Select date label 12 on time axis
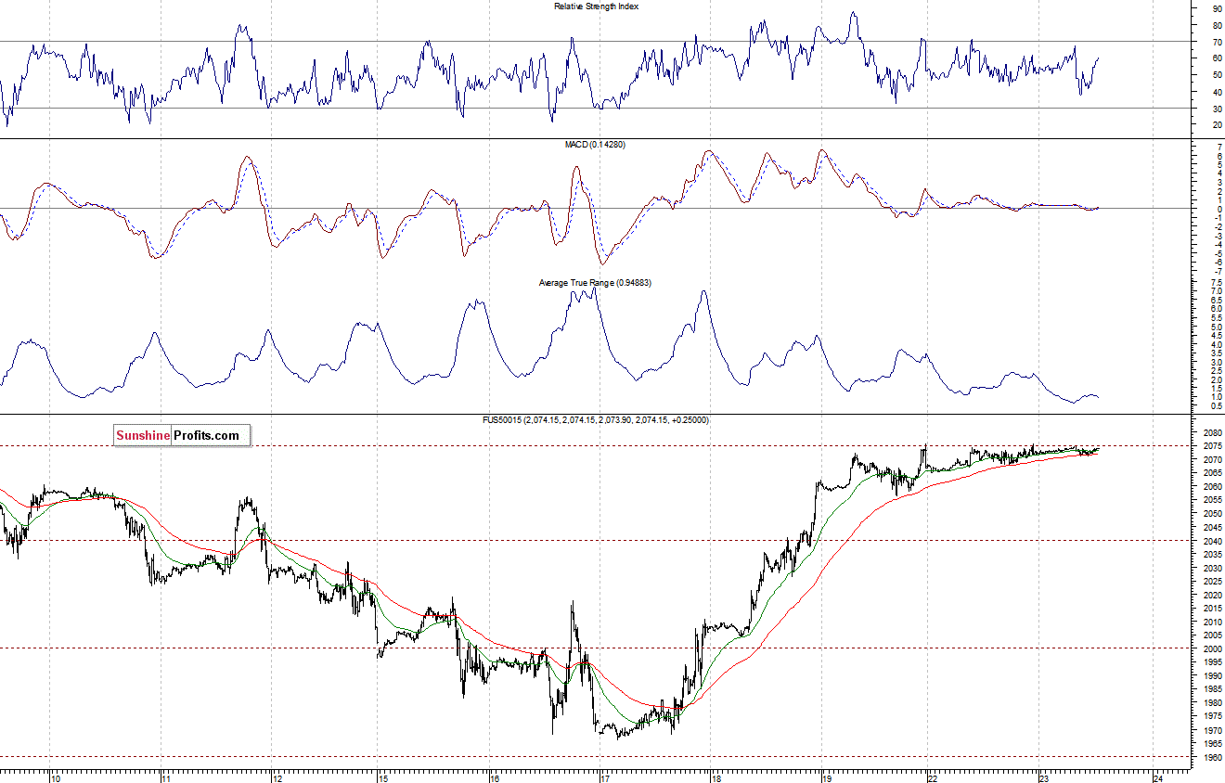This screenshot has height=783, width=1225. click(278, 777)
